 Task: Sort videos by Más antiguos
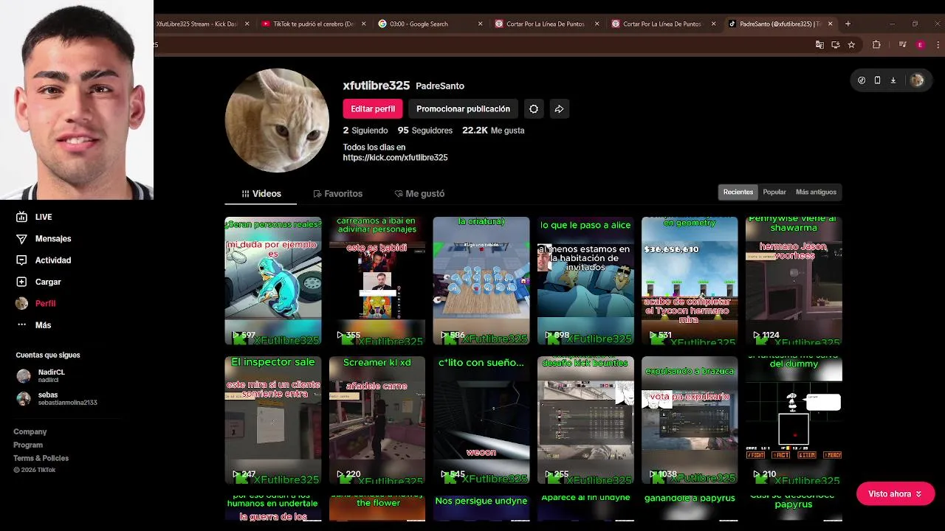click(816, 192)
